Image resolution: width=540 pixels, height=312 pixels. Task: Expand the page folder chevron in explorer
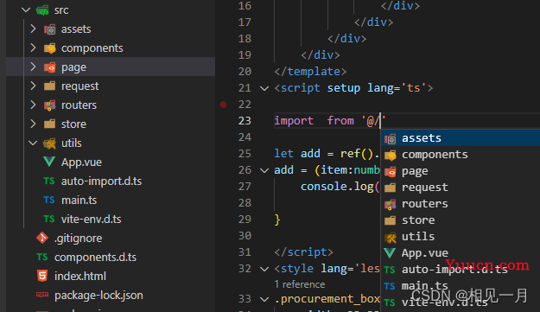pos(33,67)
